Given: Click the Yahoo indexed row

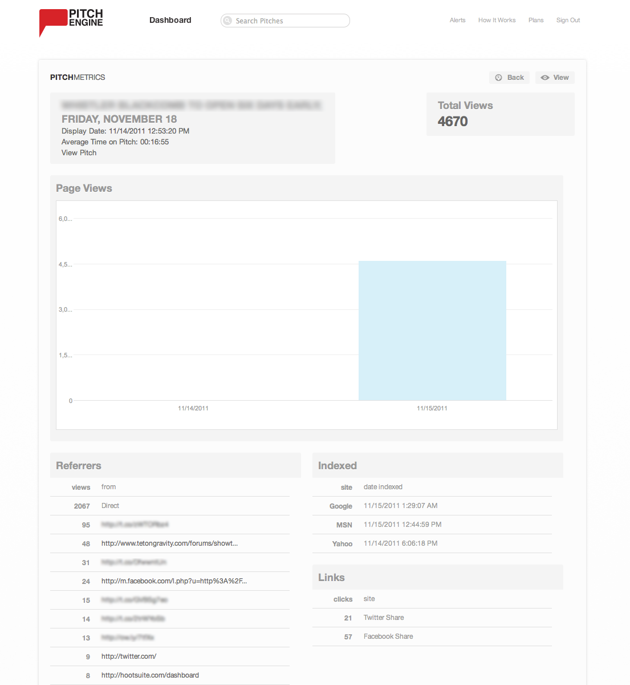Looking at the screenshot, I should pyautogui.click(x=432, y=543).
